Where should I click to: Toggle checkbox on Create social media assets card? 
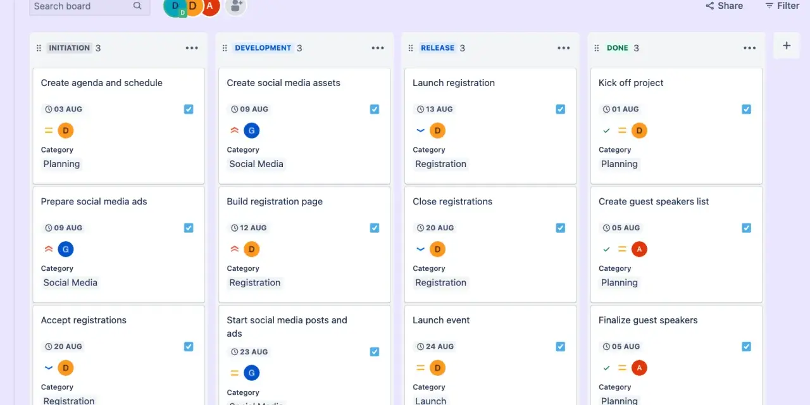375,109
